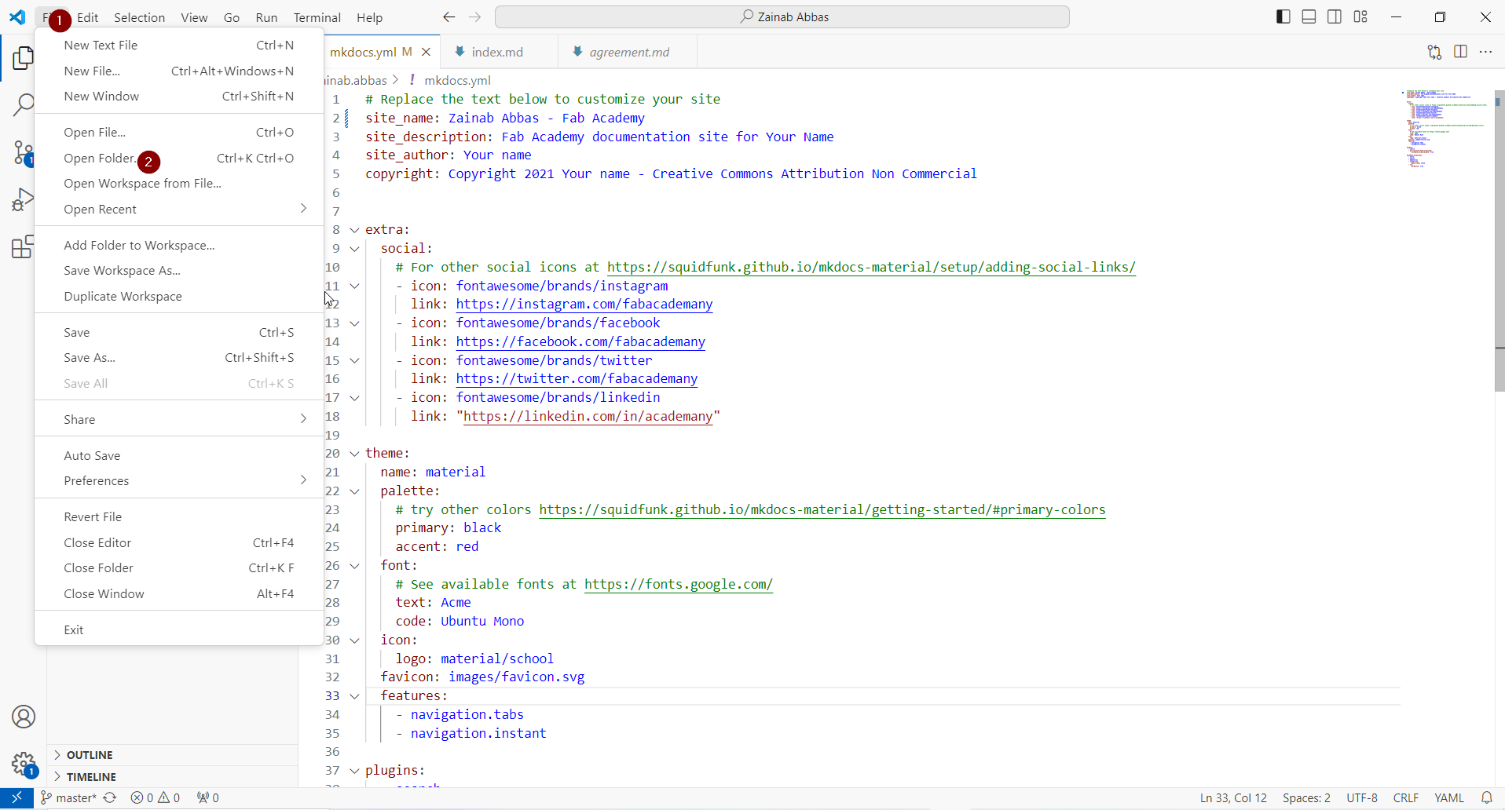
Task: Click the editor vertical scrollbar thumb
Action: pyautogui.click(x=1500, y=239)
